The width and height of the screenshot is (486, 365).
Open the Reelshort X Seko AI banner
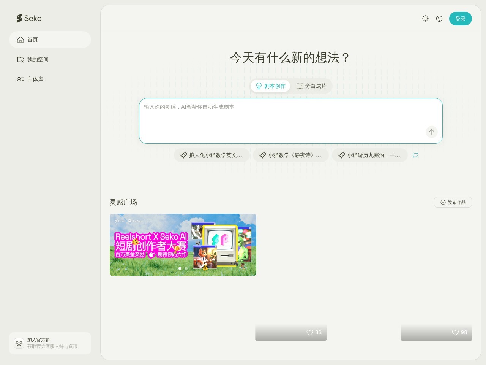(183, 244)
